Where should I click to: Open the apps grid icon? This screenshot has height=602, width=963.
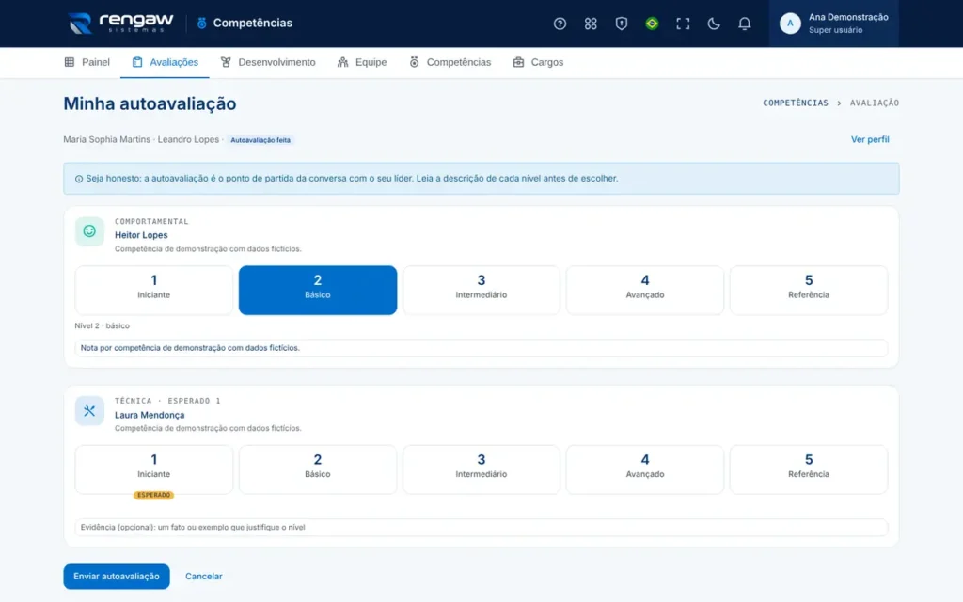tap(591, 24)
